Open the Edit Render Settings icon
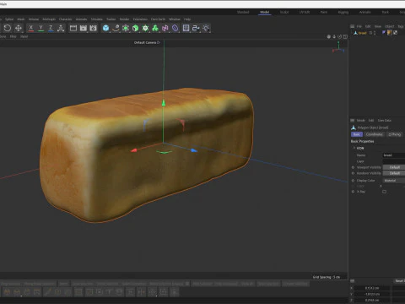 pyautogui.click(x=93, y=28)
